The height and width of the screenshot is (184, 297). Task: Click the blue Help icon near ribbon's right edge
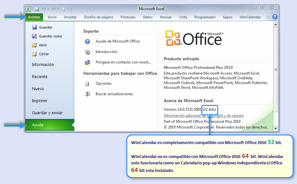(x=274, y=17)
